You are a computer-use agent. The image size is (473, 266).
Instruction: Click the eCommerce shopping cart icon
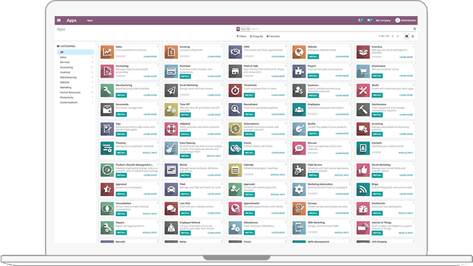363,71
